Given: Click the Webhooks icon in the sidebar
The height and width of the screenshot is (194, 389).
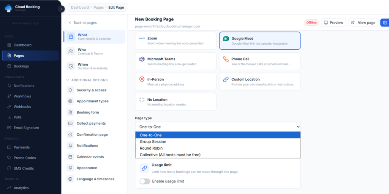Looking at the screenshot, I should (x=9, y=107).
